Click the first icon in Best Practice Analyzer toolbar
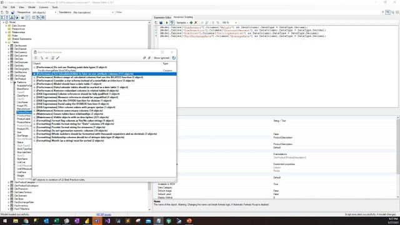This screenshot has width=400, height=225. (x=36, y=58)
